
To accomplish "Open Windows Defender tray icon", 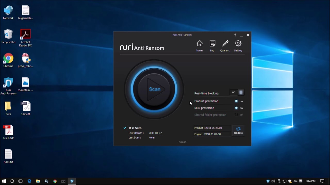I will [290, 181].
